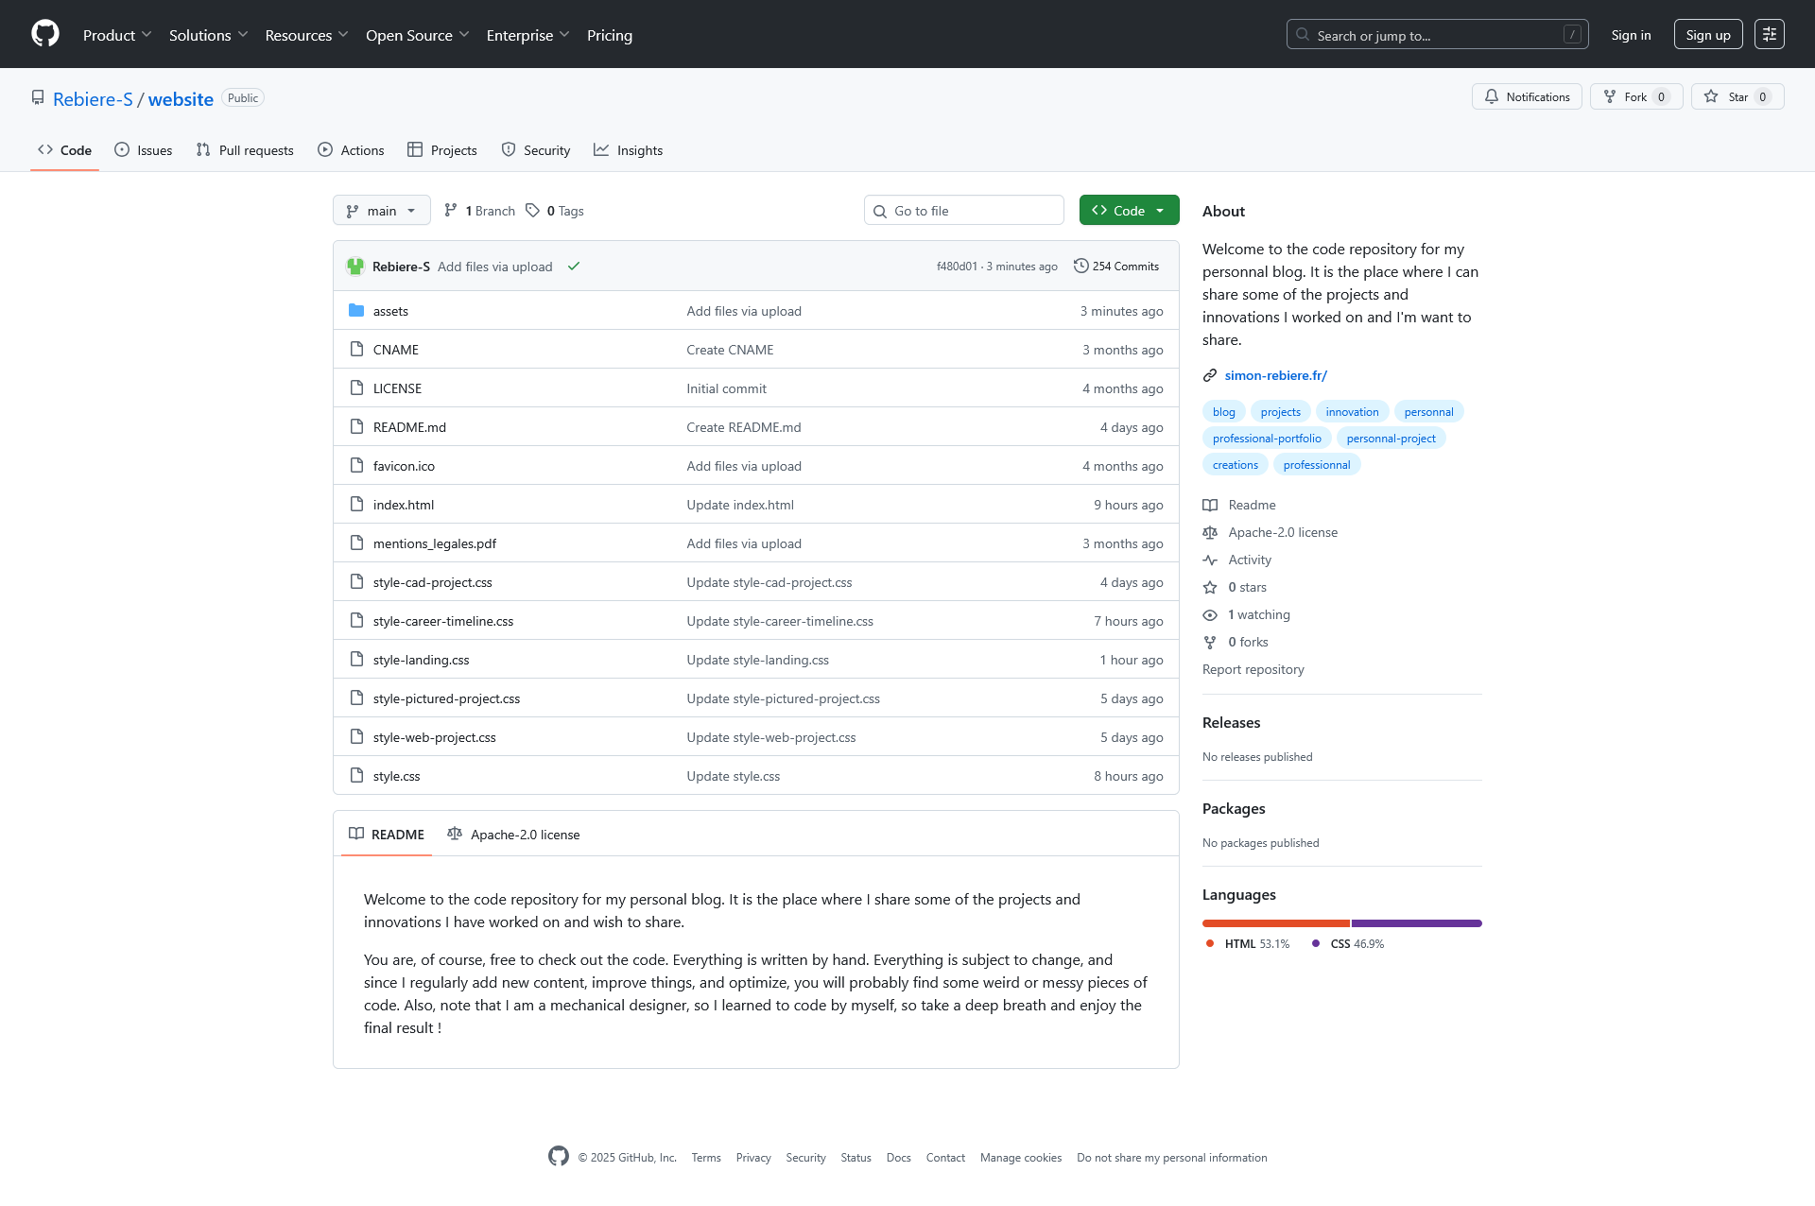Screen dimensions: 1815x1206
Task: Star the repository
Action: (1737, 96)
